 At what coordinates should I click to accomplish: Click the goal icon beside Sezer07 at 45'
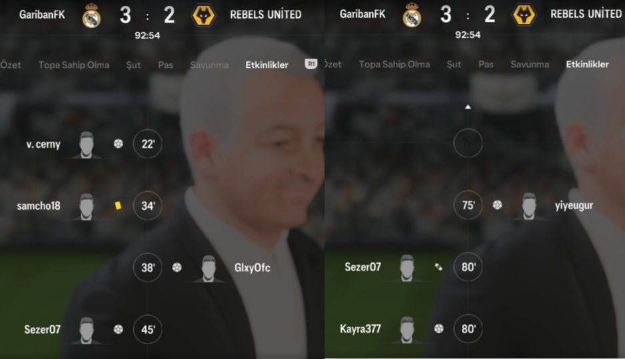coord(119,329)
